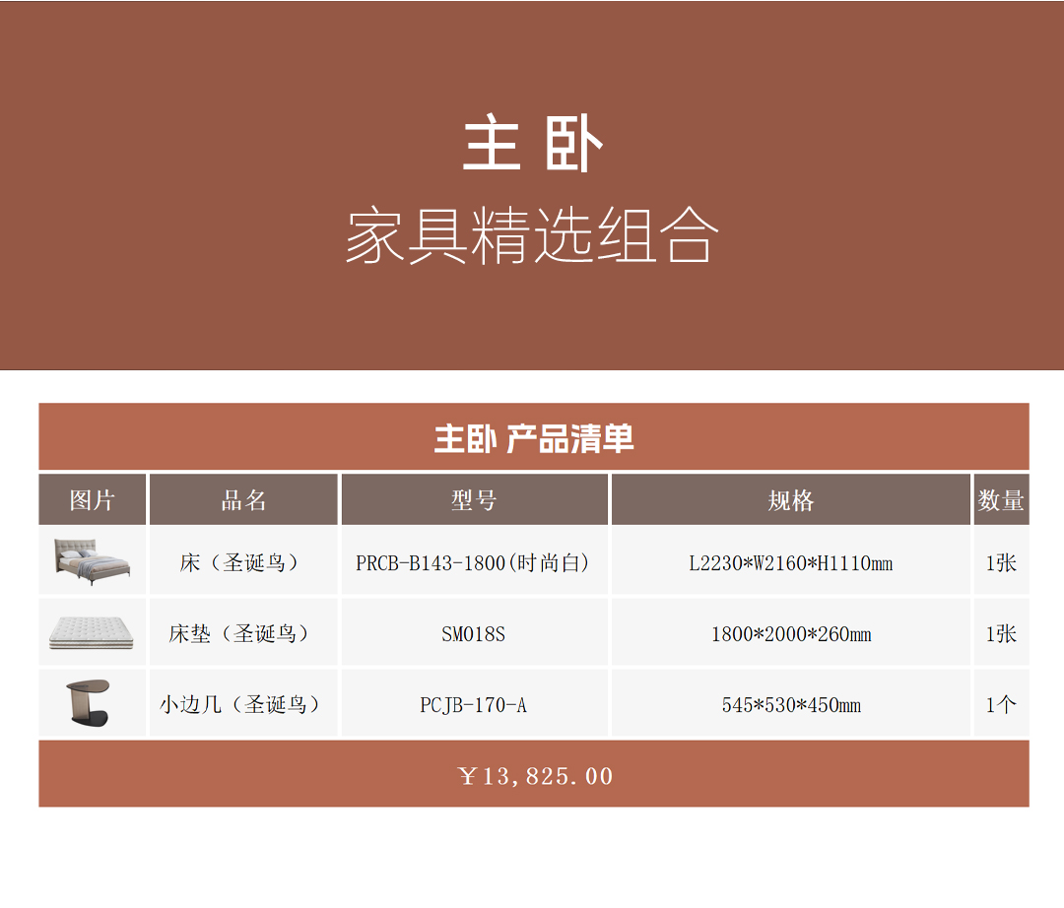Viewport: 1064px width, 908px height.
Task: Click the 主卧 产品清单 table title
Action: point(534,438)
